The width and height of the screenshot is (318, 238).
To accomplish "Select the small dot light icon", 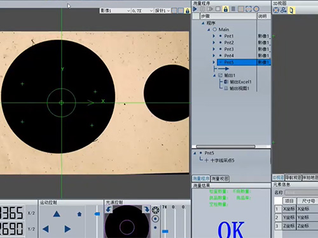I will click(155, 228).
